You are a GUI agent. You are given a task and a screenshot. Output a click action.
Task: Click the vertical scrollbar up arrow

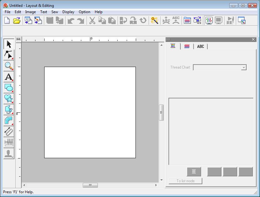coord(162,45)
